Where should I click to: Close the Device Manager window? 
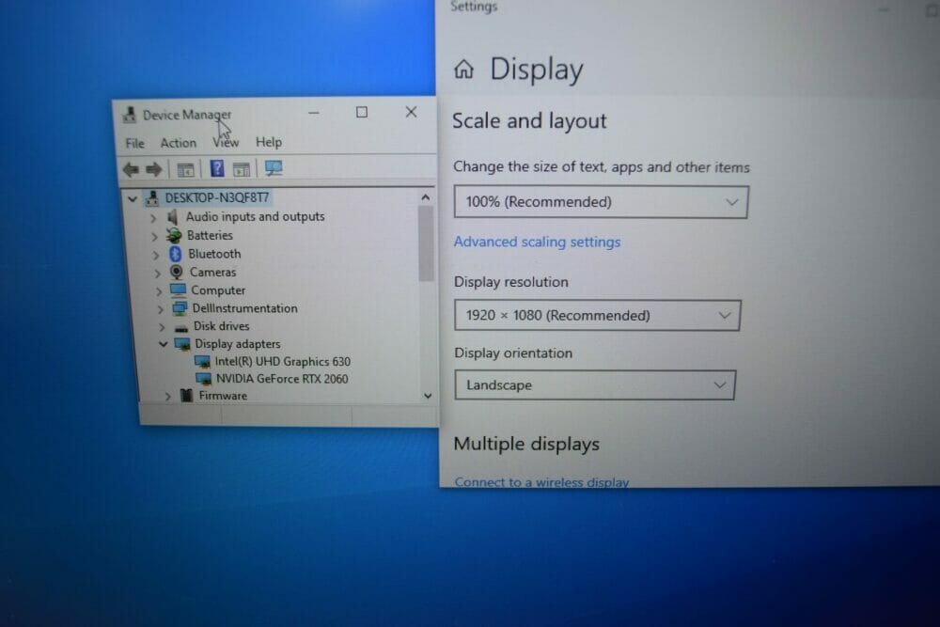(411, 112)
